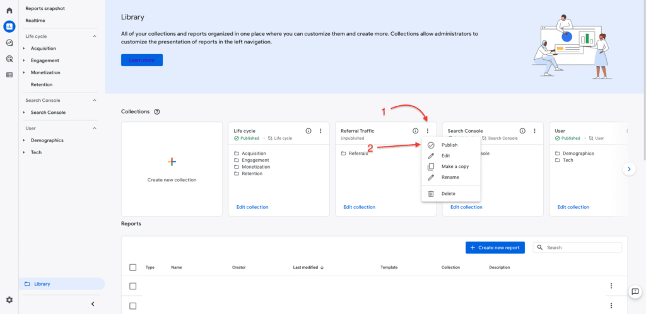646x314 pixels.
Task: Click Edit collection on User card
Action: [573, 207]
